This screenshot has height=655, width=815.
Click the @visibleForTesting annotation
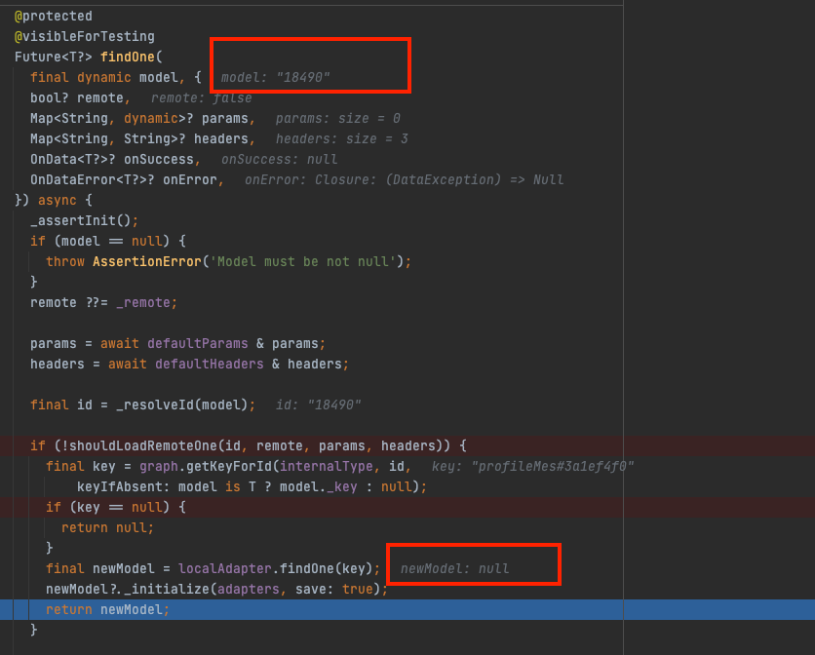[78, 36]
